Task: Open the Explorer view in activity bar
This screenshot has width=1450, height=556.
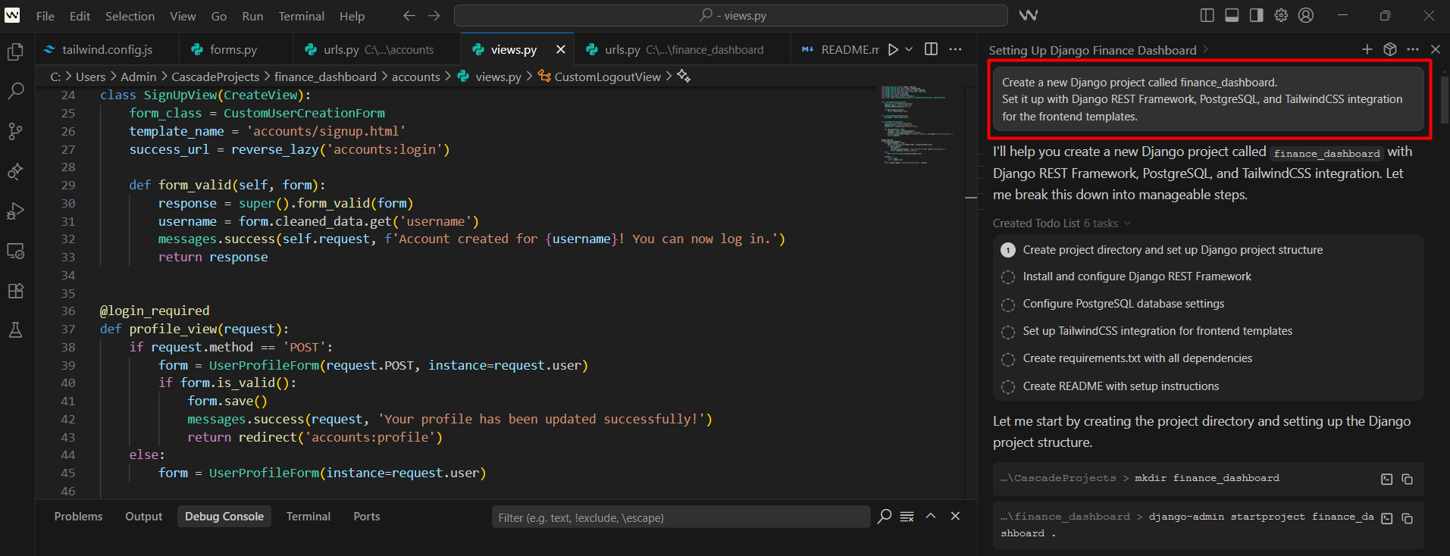Action: [x=15, y=52]
